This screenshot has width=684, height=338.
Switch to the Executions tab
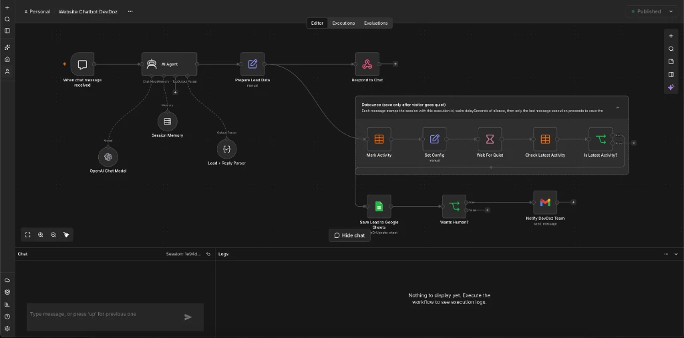click(x=343, y=23)
